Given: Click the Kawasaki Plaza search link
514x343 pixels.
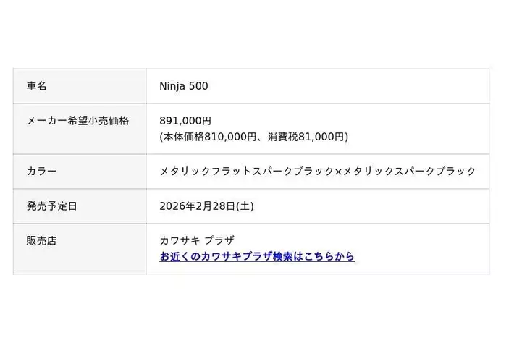Looking at the screenshot, I should [x=257, y=257].
